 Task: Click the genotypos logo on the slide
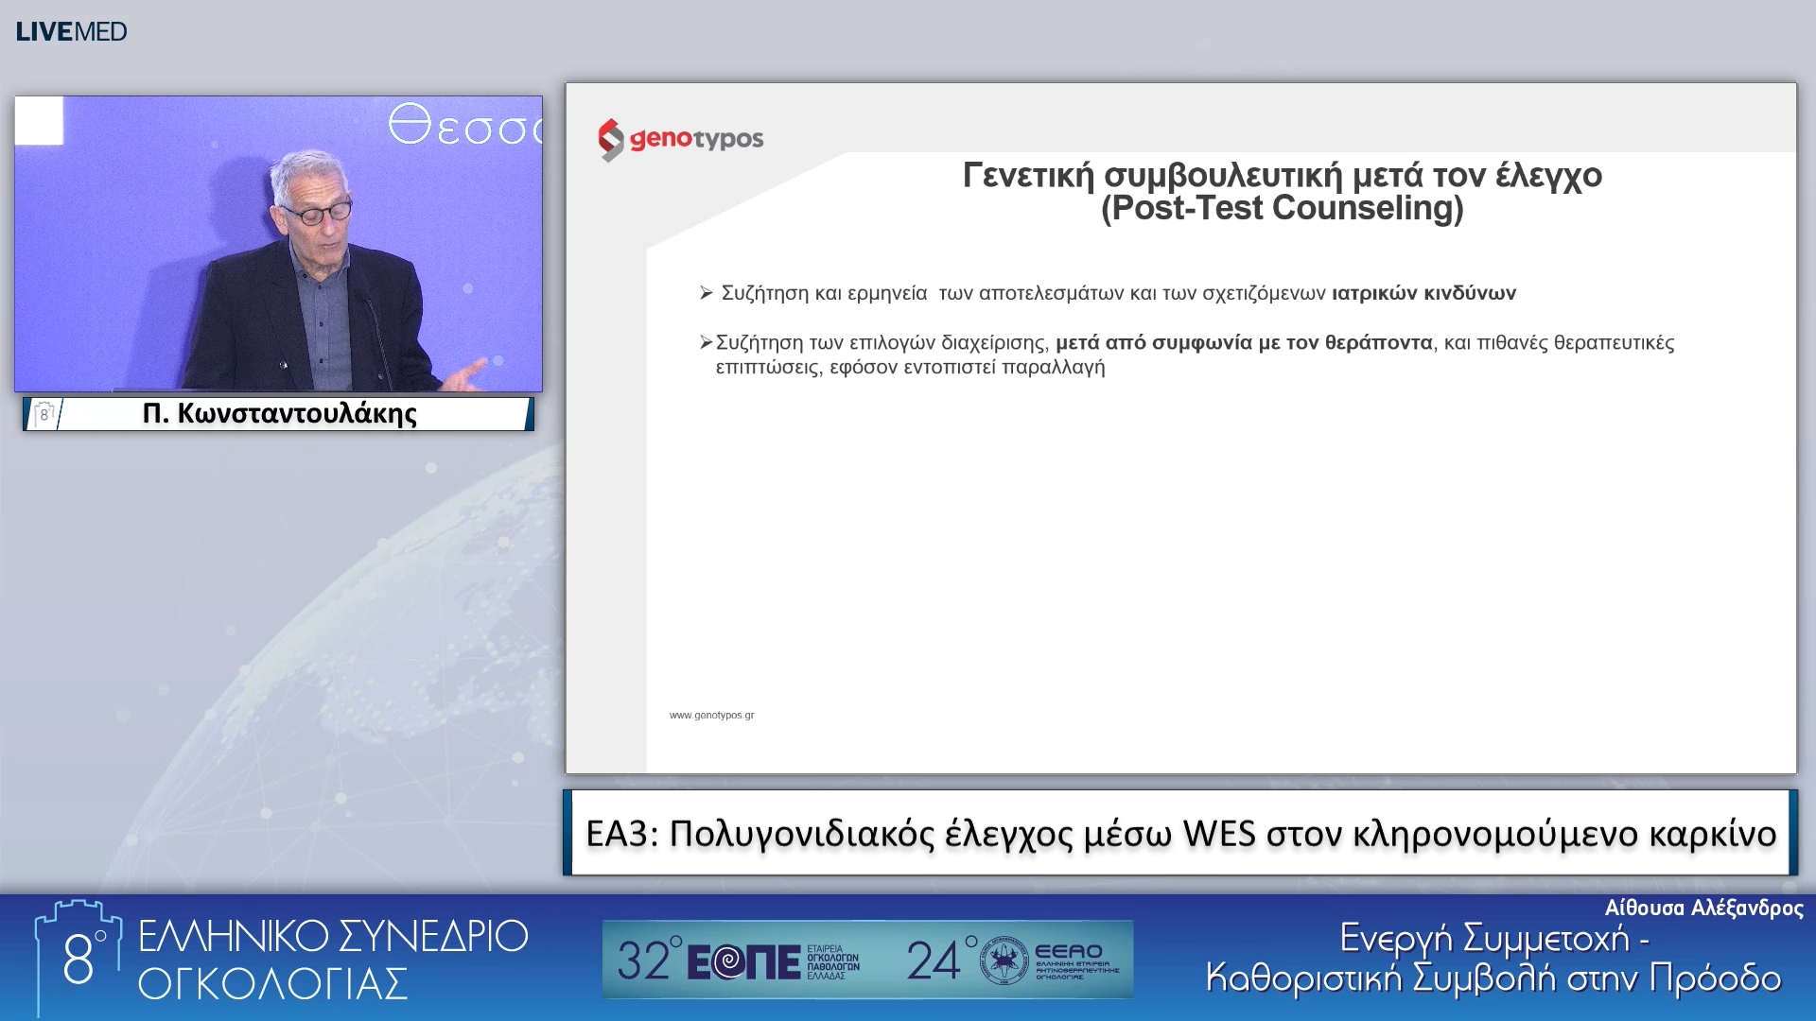681,139
